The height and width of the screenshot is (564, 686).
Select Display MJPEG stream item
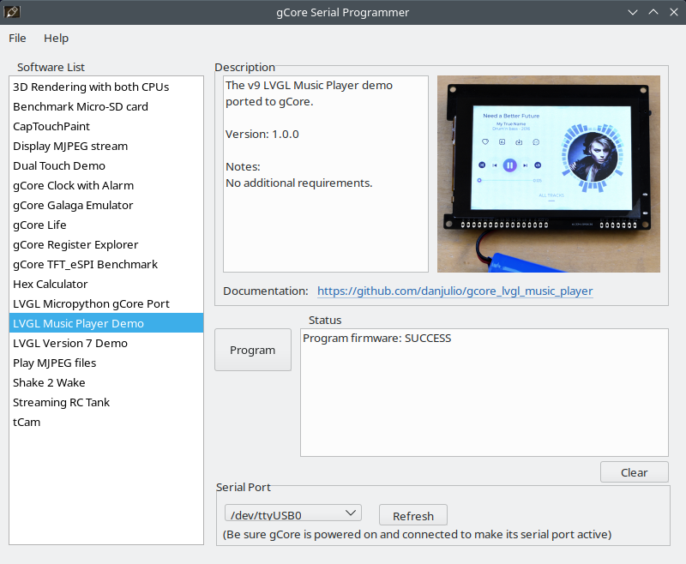[70, 146]
